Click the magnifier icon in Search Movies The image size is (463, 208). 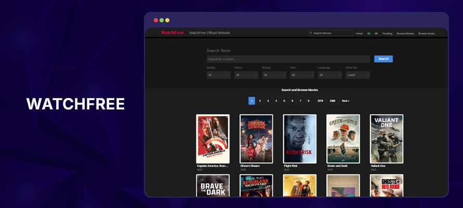(311, 33)
